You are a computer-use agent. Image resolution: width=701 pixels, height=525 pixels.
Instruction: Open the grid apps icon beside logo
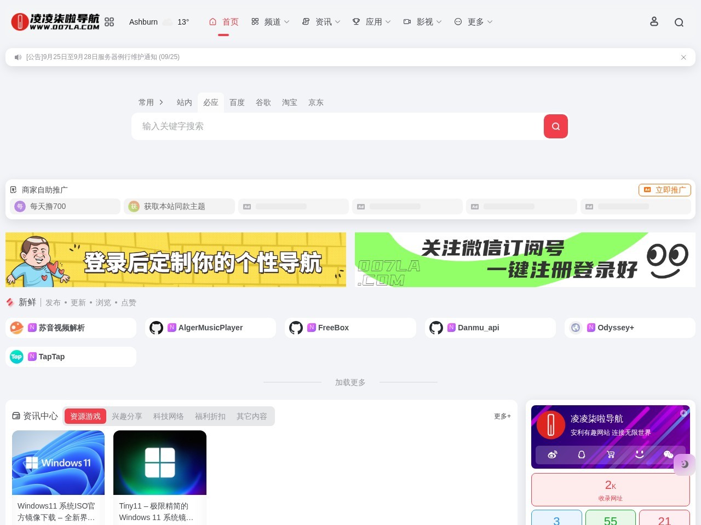[x=110, y=22]
